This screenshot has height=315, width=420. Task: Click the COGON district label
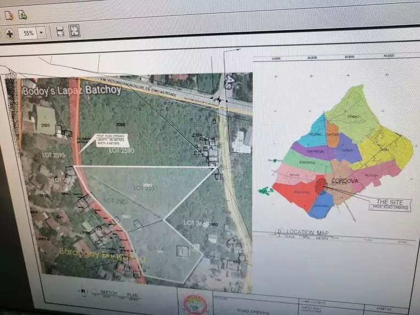pyautogui.click(x=348, y=150)
